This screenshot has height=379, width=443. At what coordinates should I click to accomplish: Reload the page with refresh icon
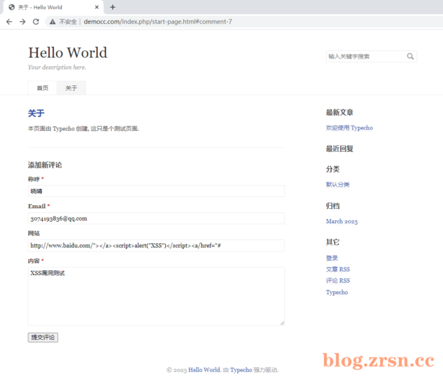[36, 22]
